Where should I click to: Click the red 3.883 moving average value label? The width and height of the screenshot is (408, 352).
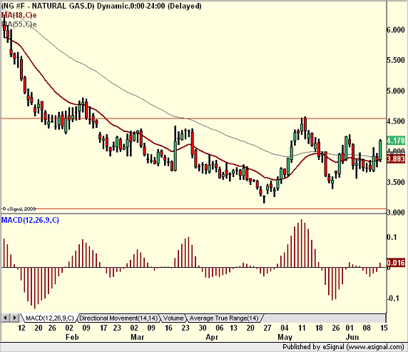(x=396, y=159)
